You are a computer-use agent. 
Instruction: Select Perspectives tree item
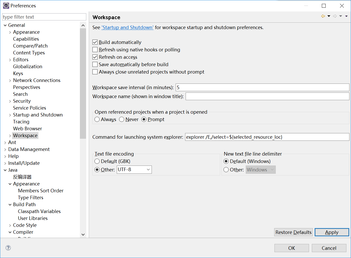pos(27,87)
